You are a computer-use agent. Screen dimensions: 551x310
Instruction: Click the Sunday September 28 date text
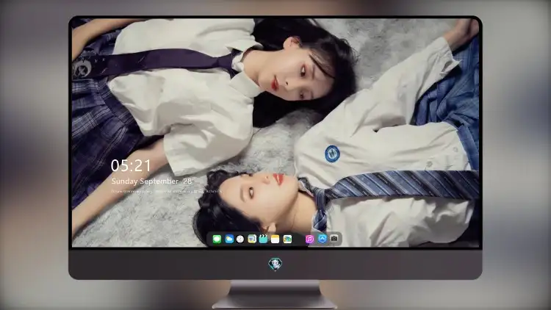pyautogui.click(x=151, y=181)
